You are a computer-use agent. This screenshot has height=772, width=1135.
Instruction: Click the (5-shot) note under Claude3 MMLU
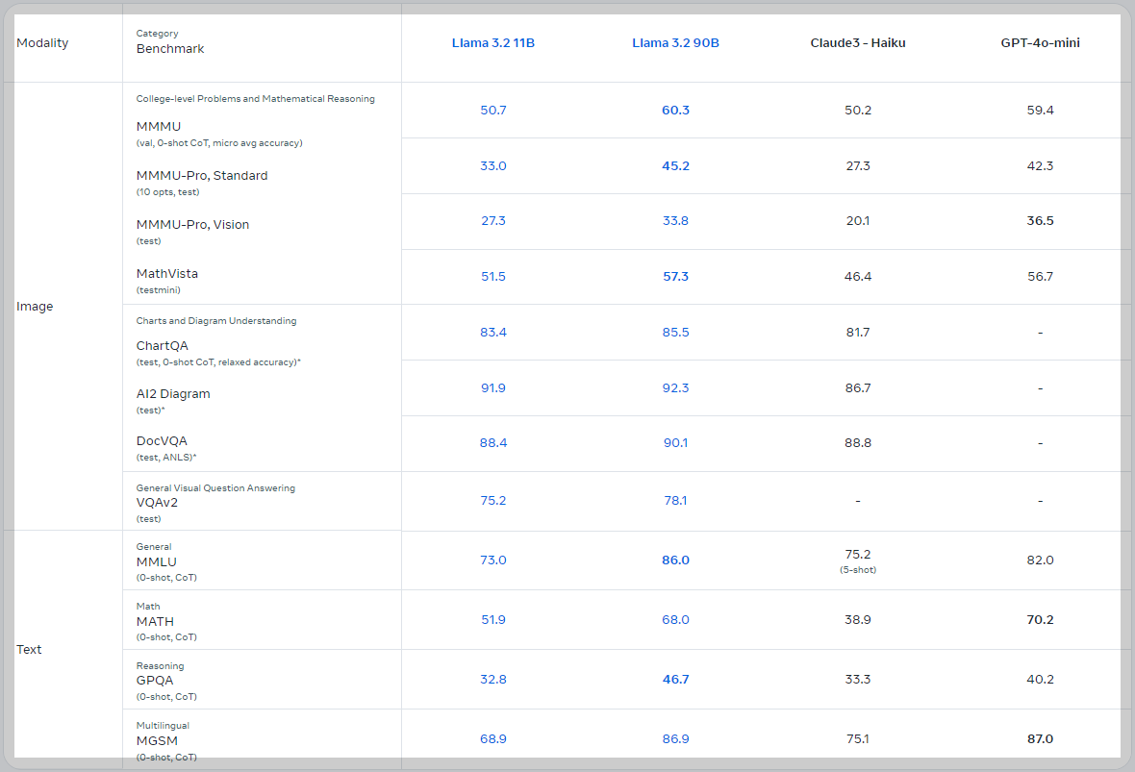point(858,570)
